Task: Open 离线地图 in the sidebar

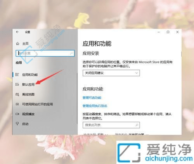Action: (28, 94)
